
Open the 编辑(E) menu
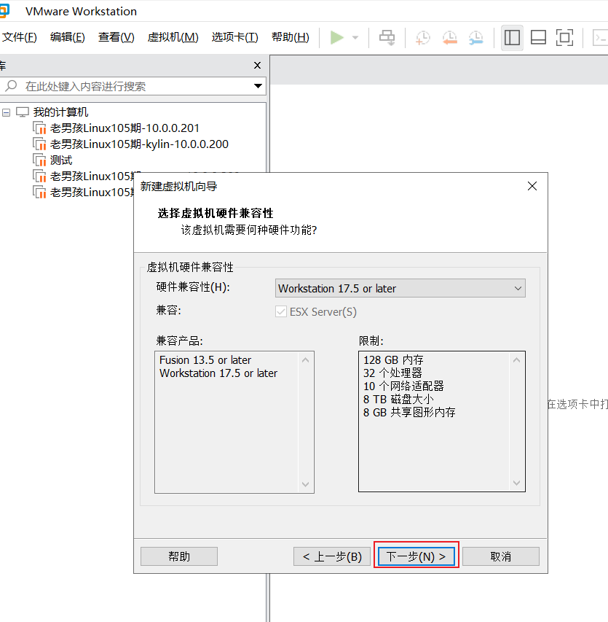tap(67, 37)
